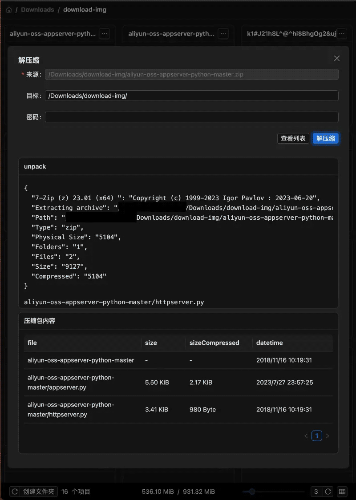The image size is (356, 500).
Task: Click the 创建文件夹 button
Action: click(x=39, y=492)
